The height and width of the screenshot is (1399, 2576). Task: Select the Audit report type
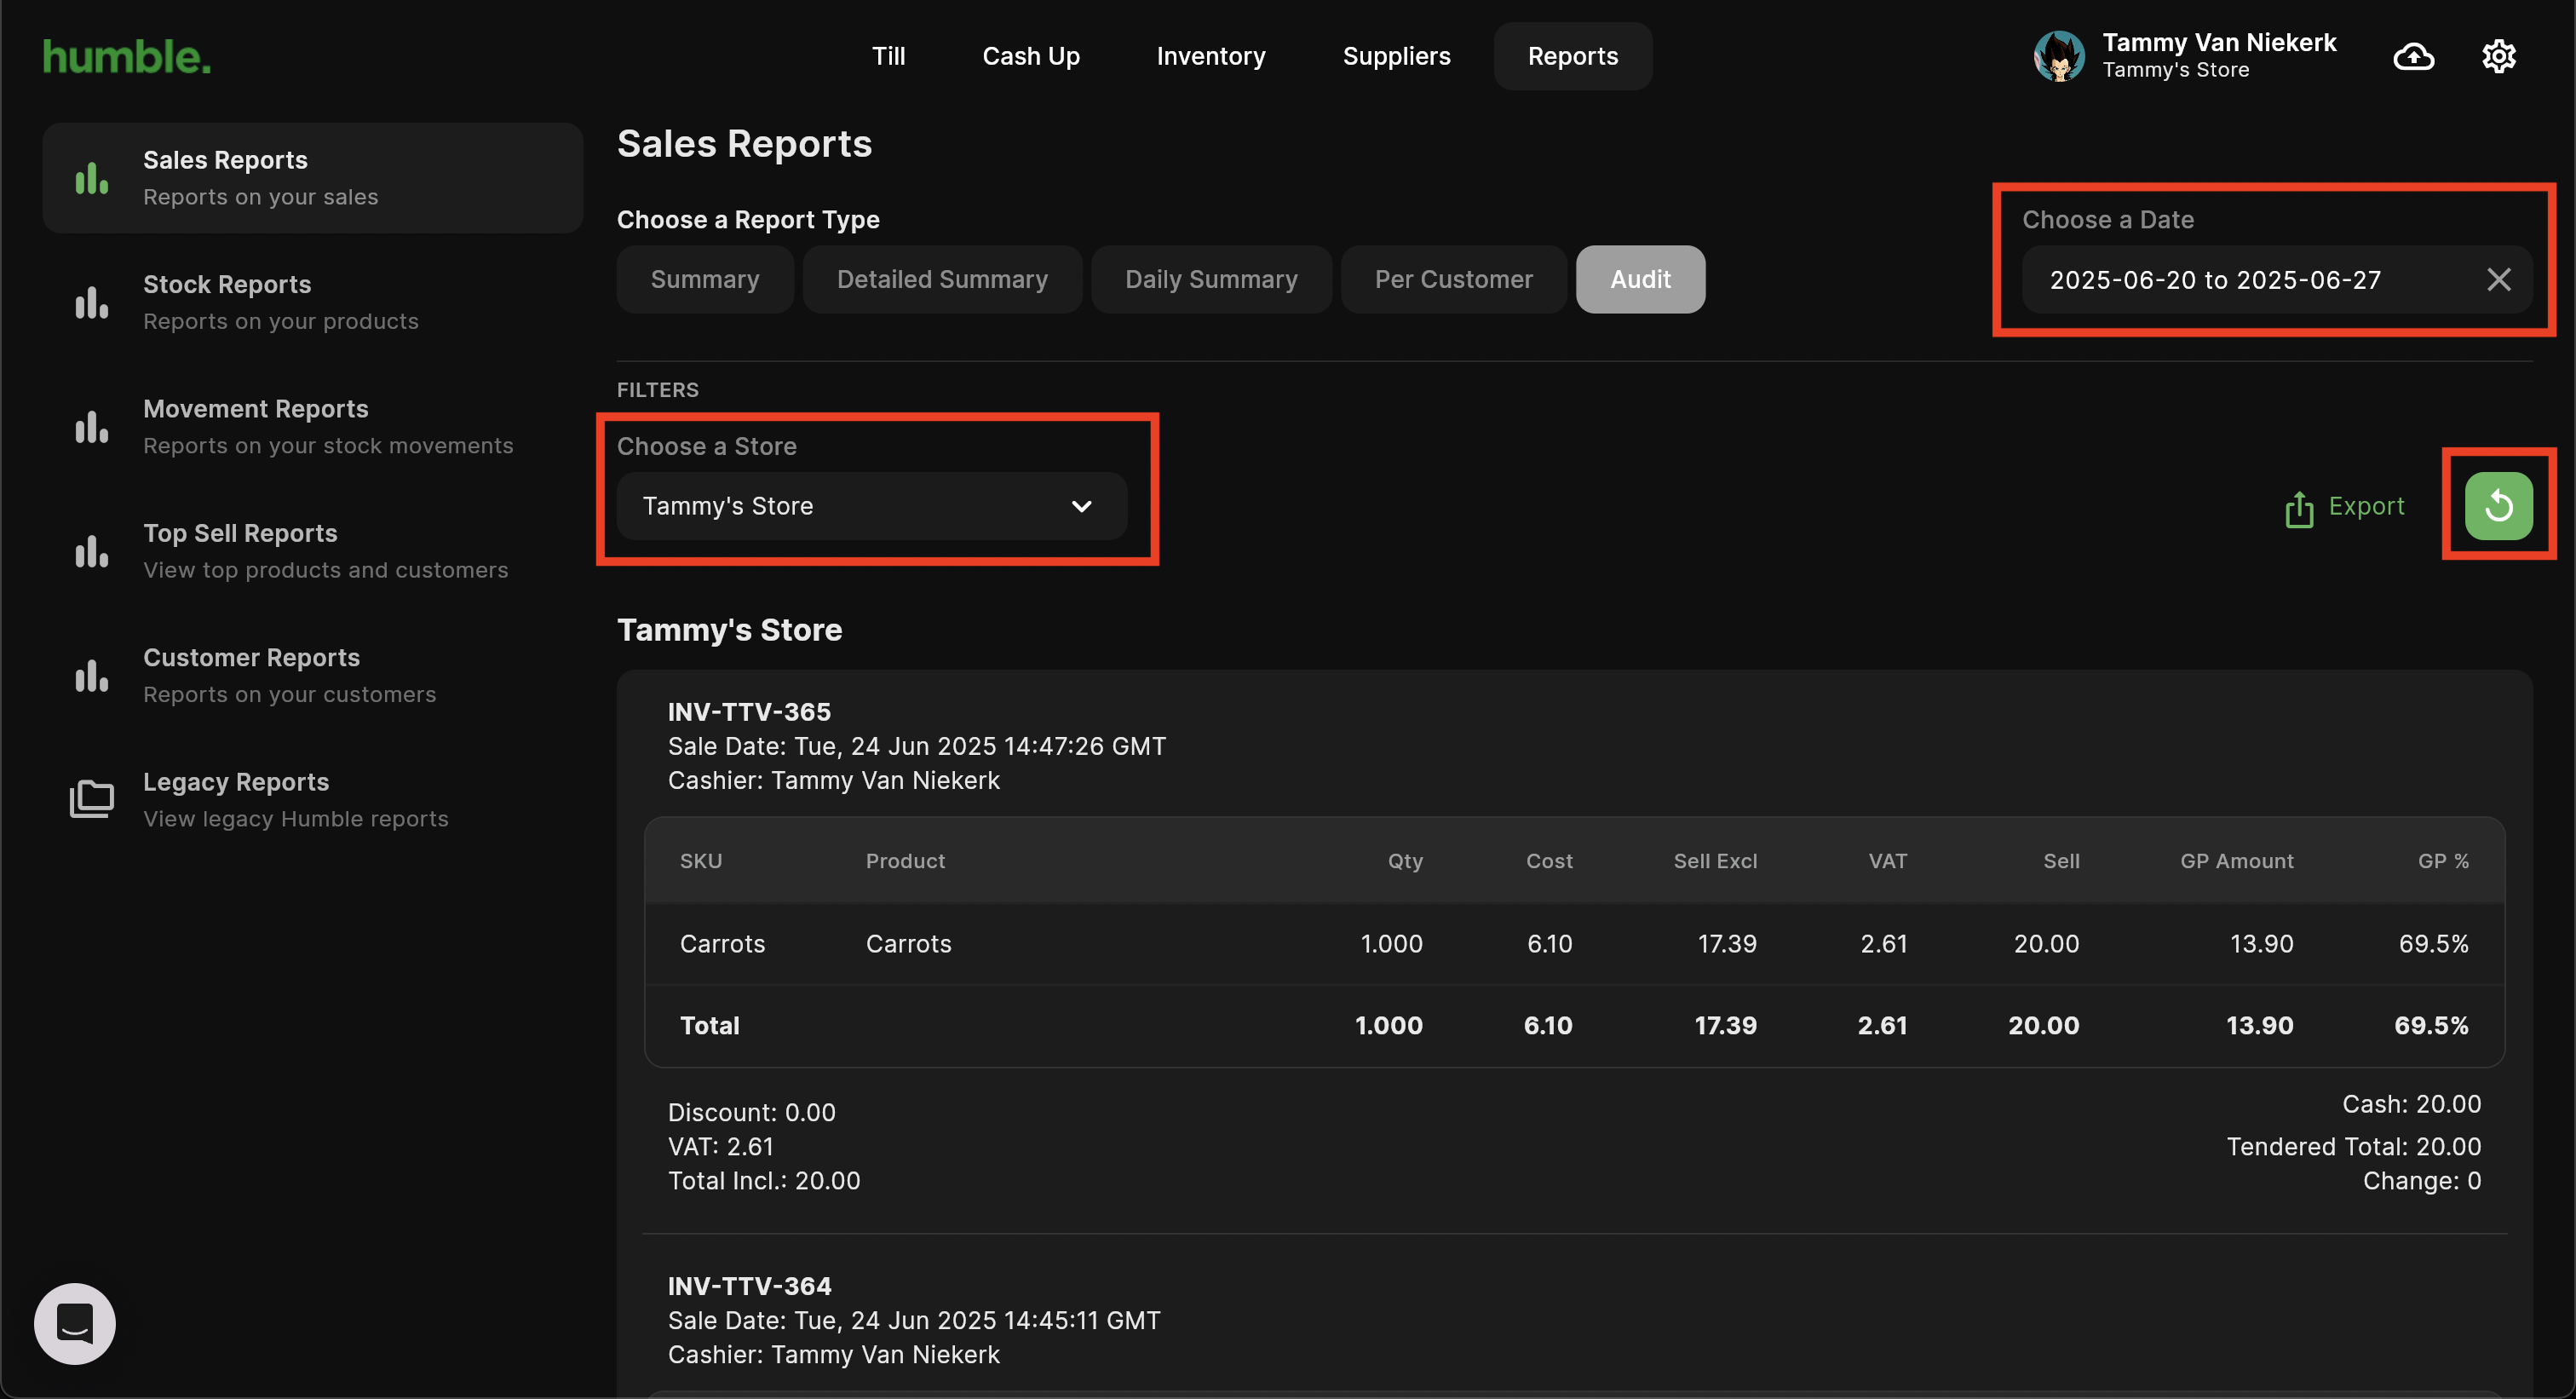[1640, 279]
